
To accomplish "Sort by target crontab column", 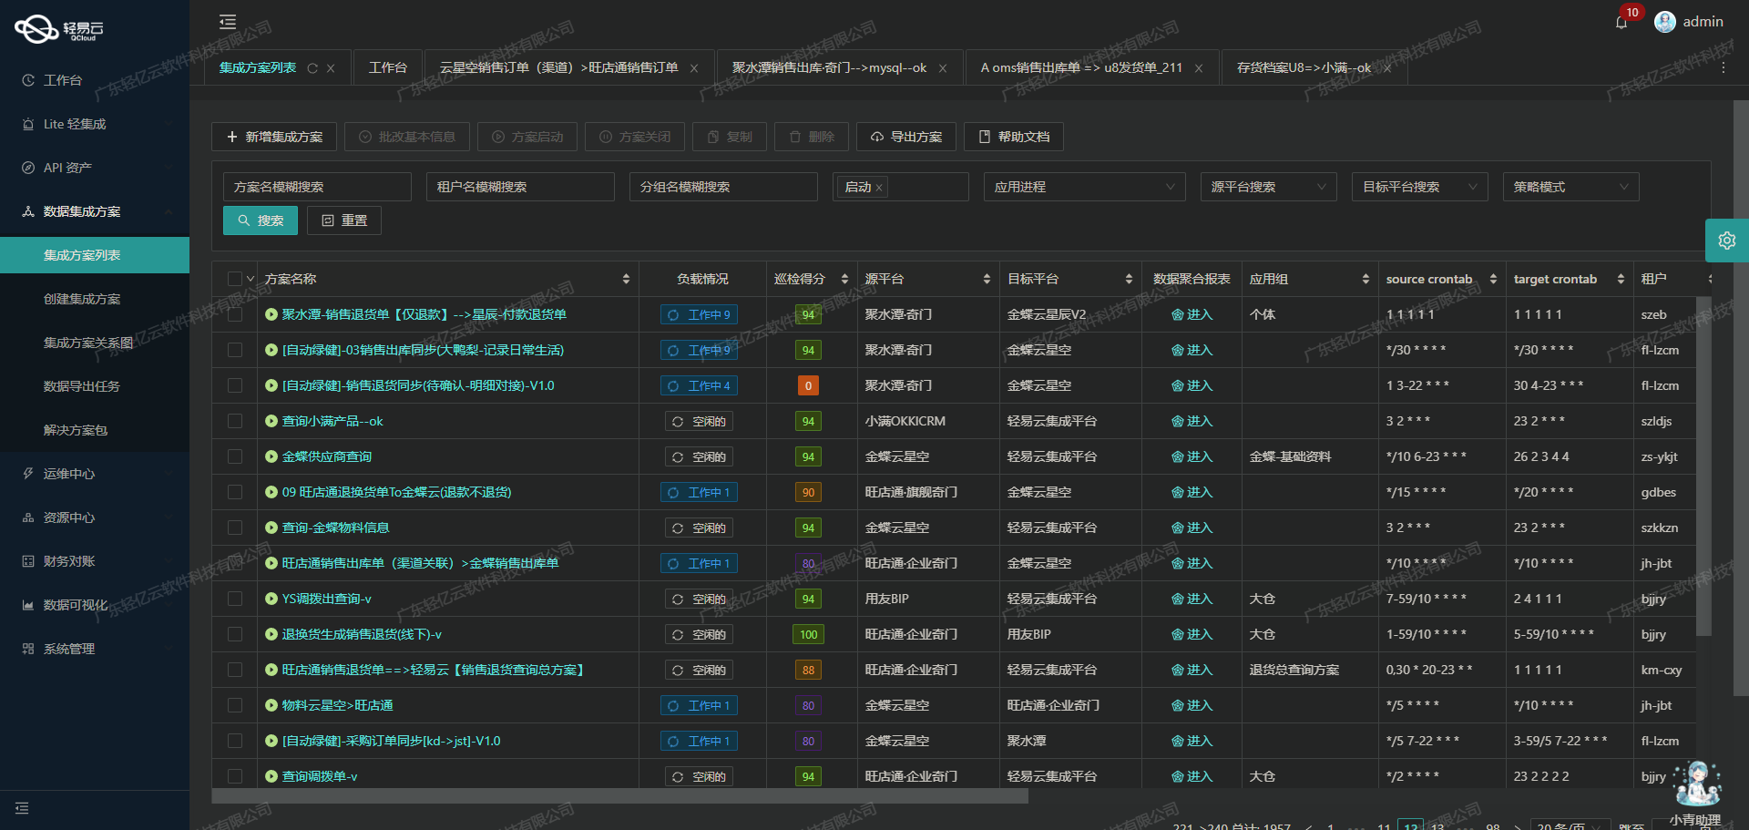I will (x=1621, y=279).
